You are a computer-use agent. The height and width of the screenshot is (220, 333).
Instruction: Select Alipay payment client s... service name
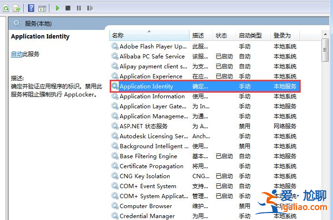(x=153, y=66)
